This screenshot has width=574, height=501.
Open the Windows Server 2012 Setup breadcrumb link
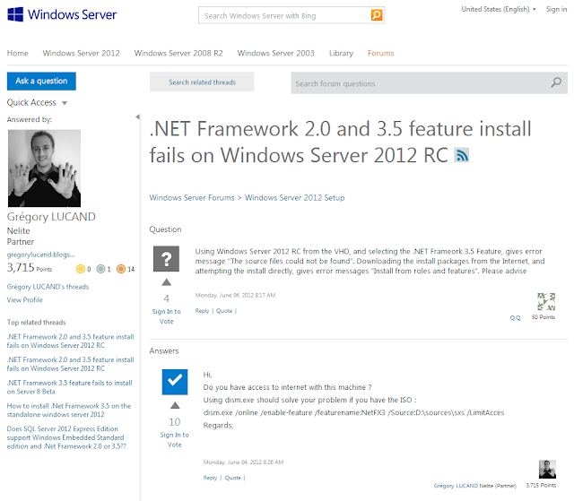(x=294, y=198)
